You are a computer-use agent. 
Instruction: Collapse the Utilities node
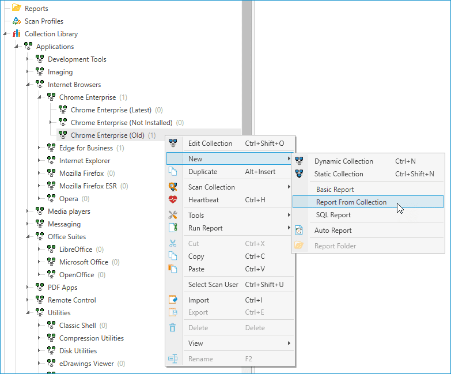point(28,313)
